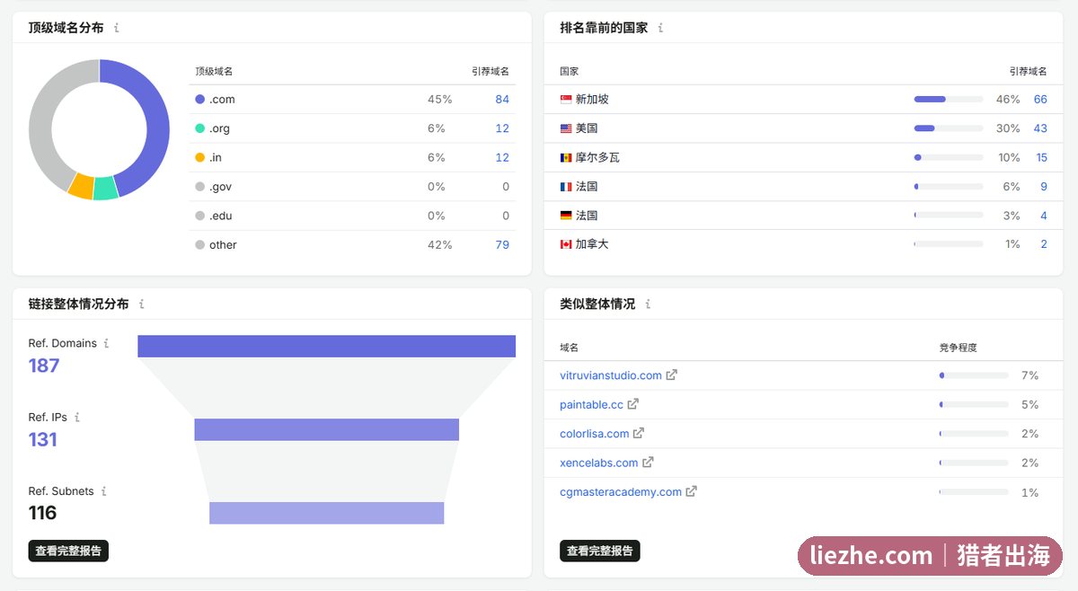Image resolution: width=1078 pixels, height=591 pixels.
Task: Click the 79 referring domains count for other
Action: [502, 244]
